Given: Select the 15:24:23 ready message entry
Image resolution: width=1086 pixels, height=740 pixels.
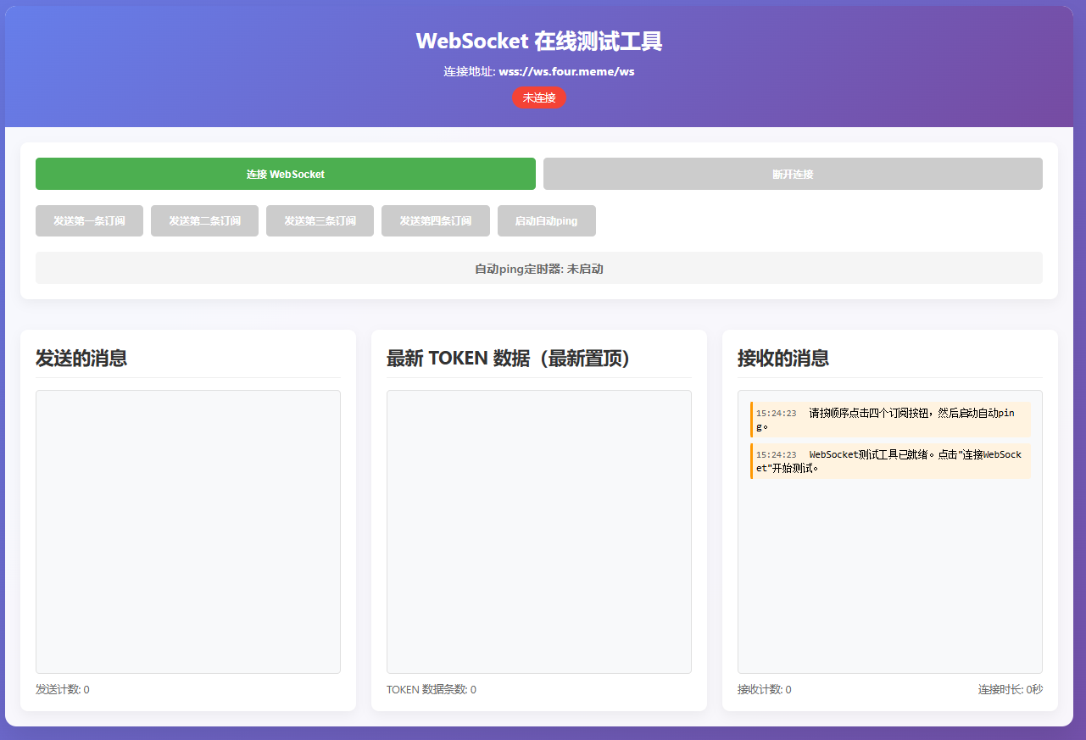Looking at the screenshot, I should [x=889, y=461].
